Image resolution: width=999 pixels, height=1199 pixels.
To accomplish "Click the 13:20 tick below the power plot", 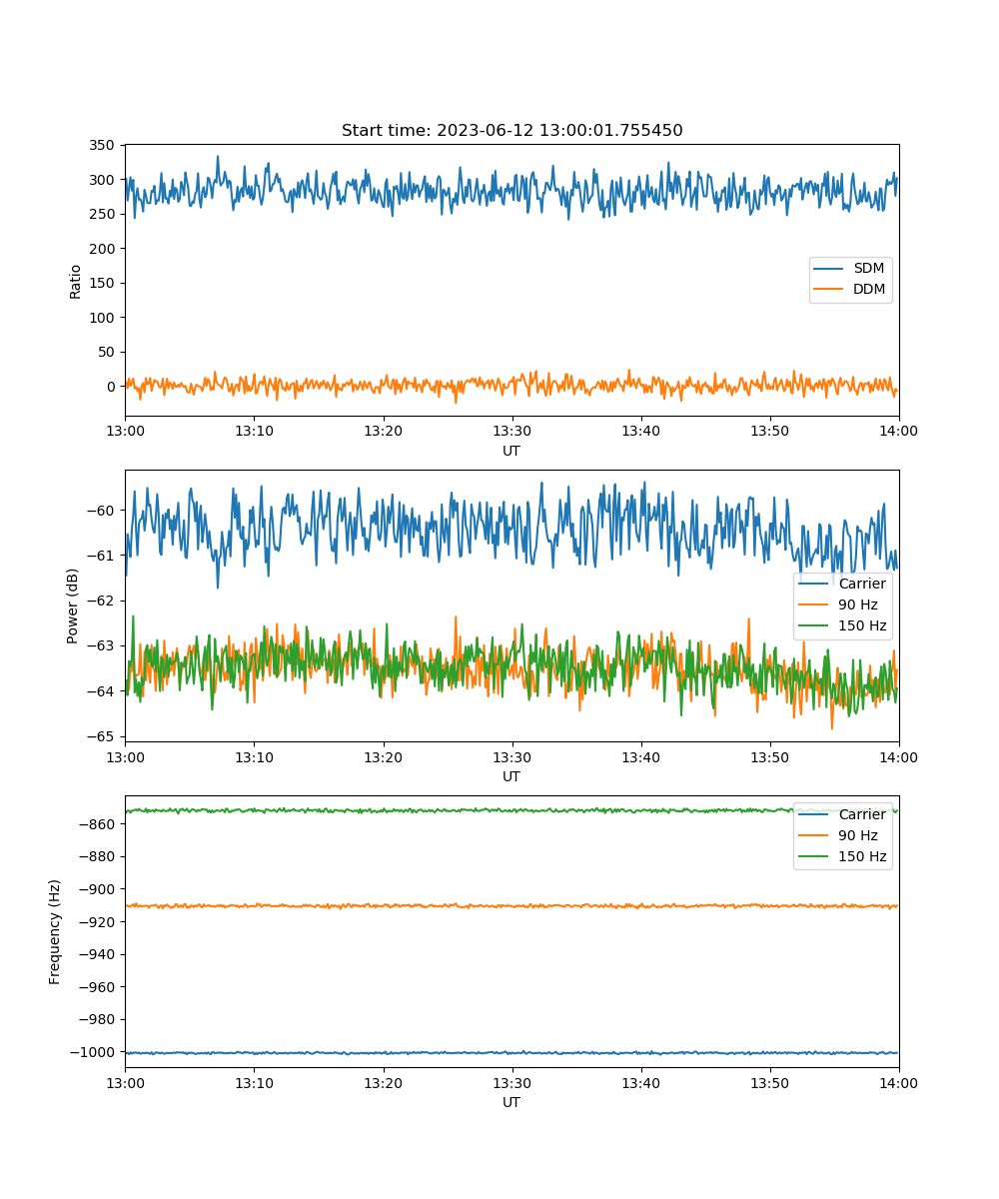I will click(x=383, y=756).
